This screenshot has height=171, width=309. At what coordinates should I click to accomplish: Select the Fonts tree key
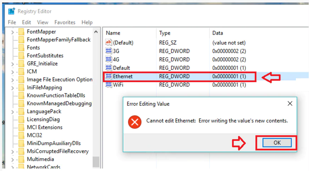click(x=33, y=48)
